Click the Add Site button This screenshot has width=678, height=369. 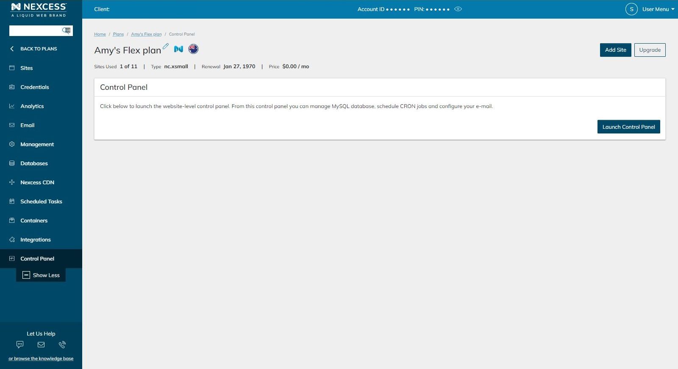pyautogui.click(x=616, y=50)
